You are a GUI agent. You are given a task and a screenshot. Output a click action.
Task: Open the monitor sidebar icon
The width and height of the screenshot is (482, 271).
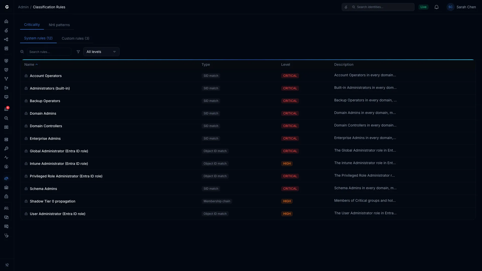[x=6, y=97]
